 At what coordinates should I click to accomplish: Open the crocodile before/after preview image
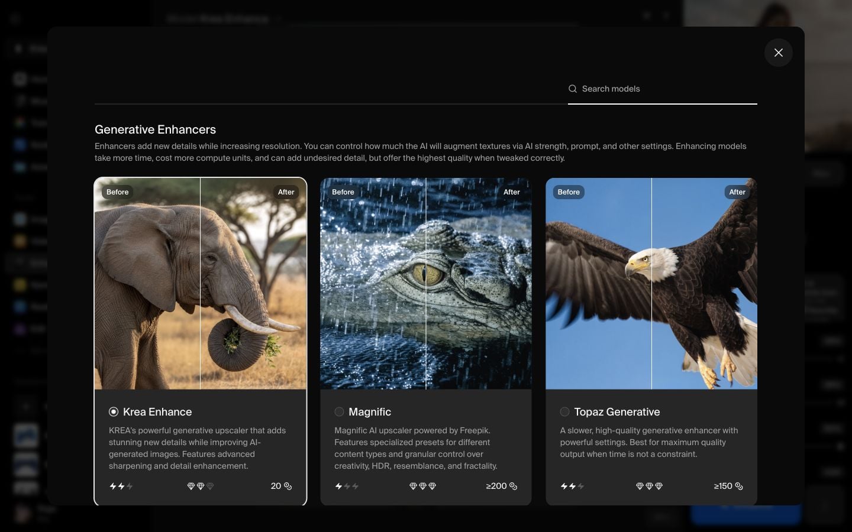click(426, 284)
